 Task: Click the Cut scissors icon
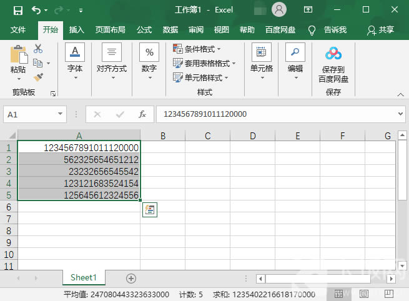coord(39,49)
